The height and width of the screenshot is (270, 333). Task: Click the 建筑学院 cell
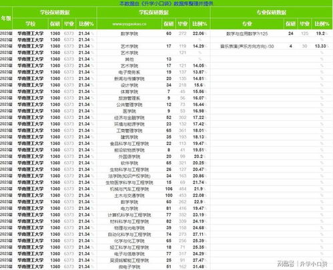[x=129, y=137]
